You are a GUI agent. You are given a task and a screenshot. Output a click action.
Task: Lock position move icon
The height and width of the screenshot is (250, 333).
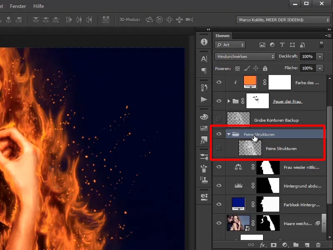[x=256, y=68]
